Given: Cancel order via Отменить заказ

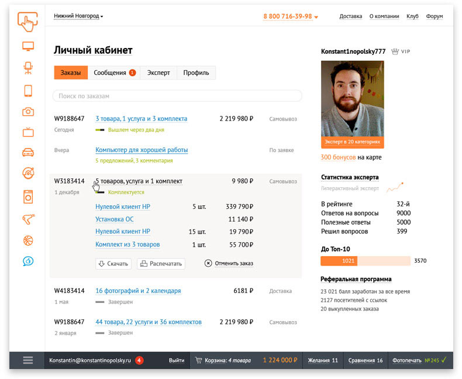Looking at the screenshot, I should point(229,264).
